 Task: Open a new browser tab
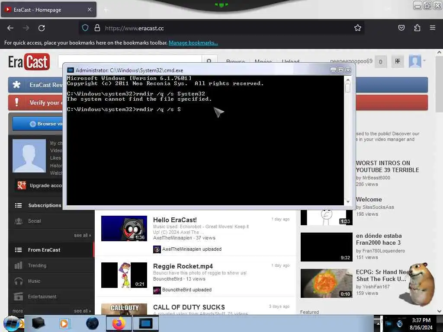click(x=106, y=10)
